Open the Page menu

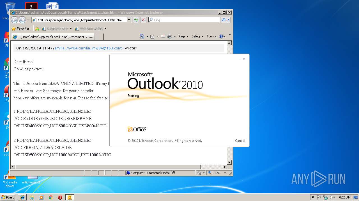(x=183, y=36)
